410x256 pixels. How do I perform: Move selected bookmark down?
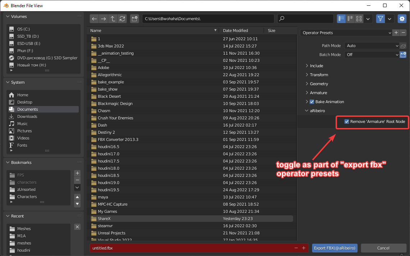tap(77, 204)
